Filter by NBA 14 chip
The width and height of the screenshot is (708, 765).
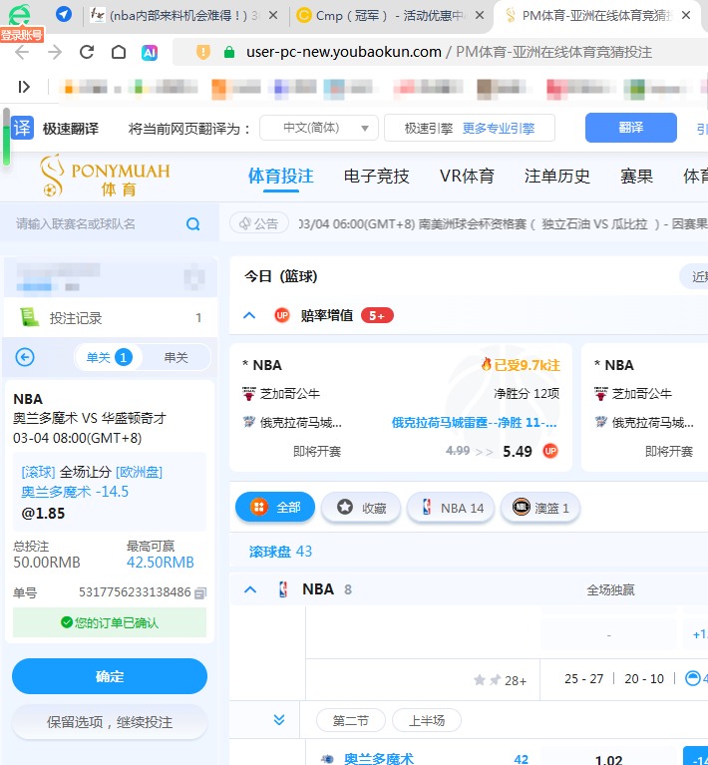[451, 508]
